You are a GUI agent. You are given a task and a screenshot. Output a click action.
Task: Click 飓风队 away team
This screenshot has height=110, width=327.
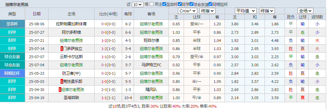click(x=151, y=90)
